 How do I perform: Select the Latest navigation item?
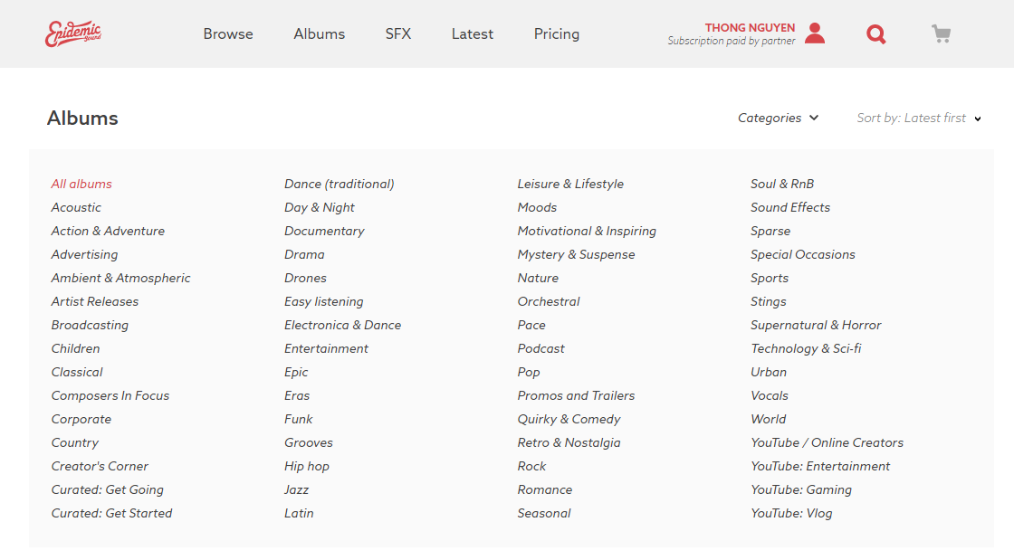click(x=472, y=33)
